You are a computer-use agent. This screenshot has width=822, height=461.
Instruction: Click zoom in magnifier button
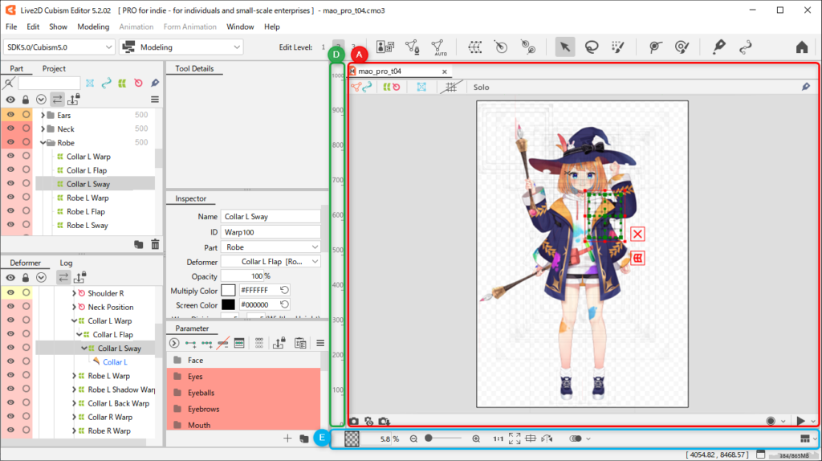[476, 439]
